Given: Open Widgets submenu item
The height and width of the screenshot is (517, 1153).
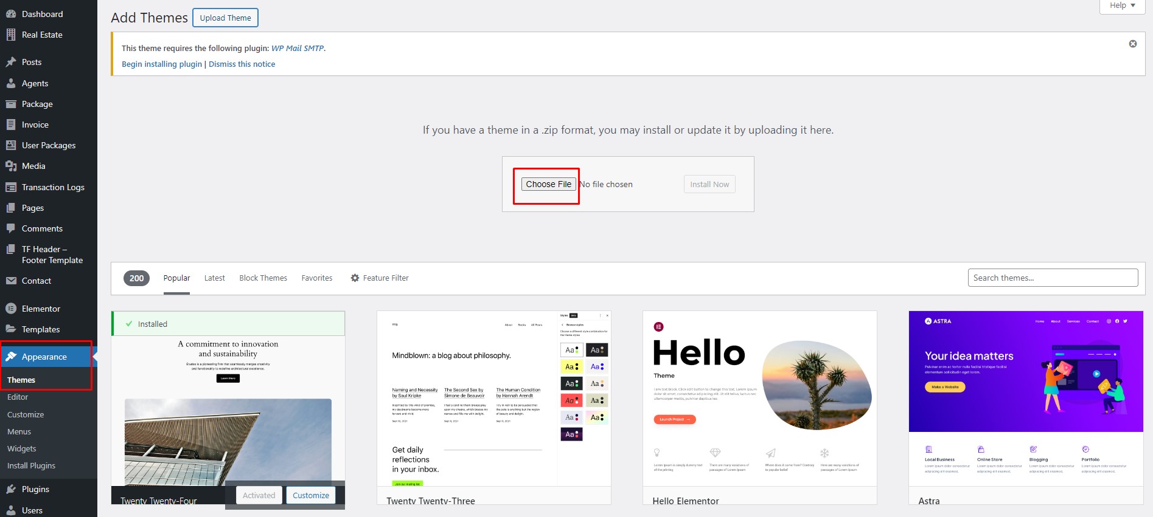Looking at the screenshot, I should tap(22, 448).
